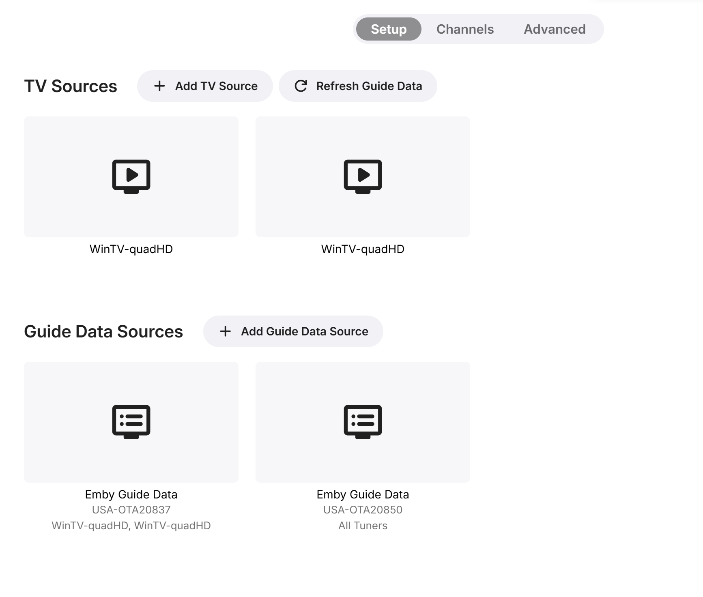Select the first WinTV-quadHD name label
The width and height of the screenshot is (703, 597).
(x=131, y=249)
